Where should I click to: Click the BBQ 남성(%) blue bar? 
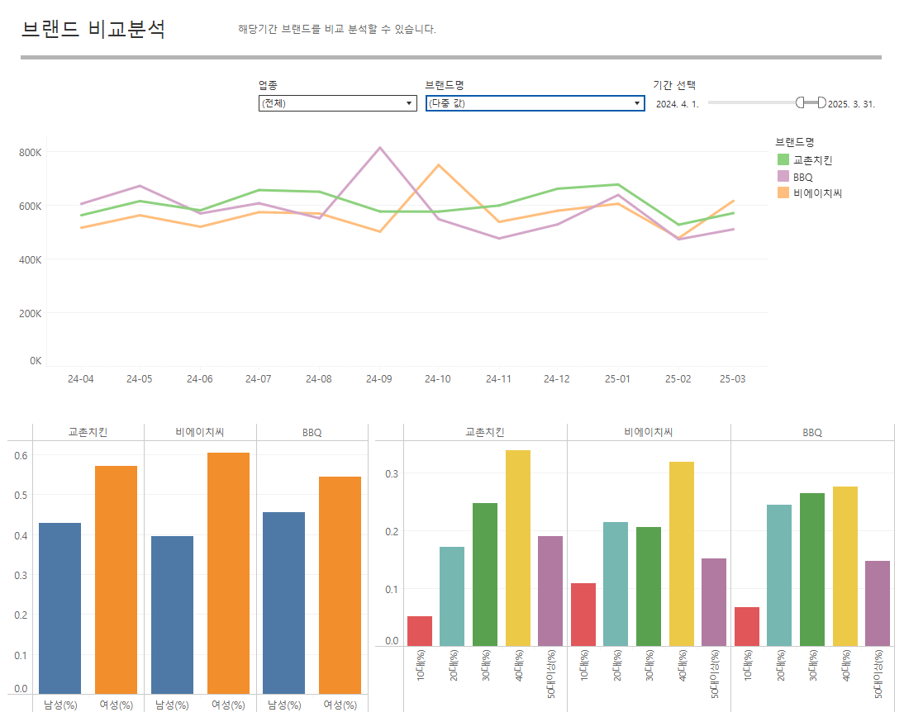283,603
